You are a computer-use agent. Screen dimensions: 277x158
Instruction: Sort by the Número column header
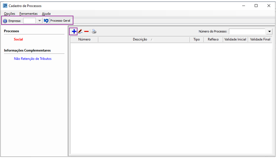pyautogui.click(x=84, y=39)
